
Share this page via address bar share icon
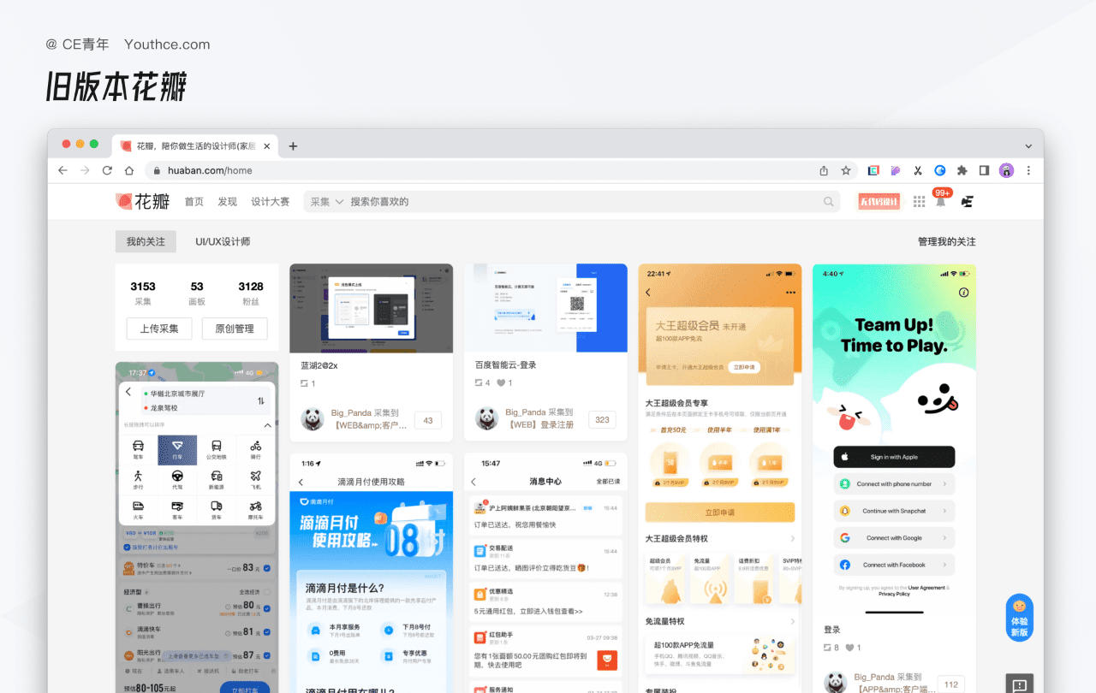(824, 170)
